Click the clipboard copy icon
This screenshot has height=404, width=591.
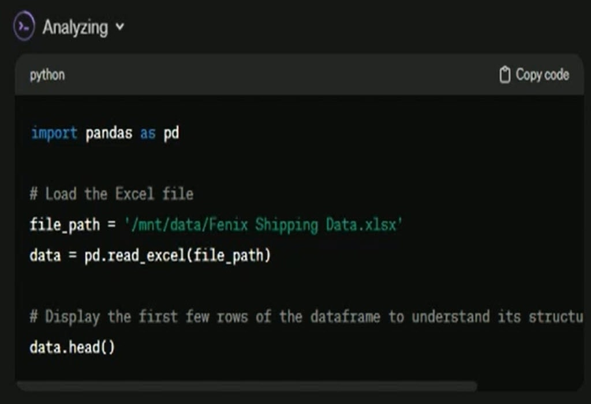[x=505, y=75]
